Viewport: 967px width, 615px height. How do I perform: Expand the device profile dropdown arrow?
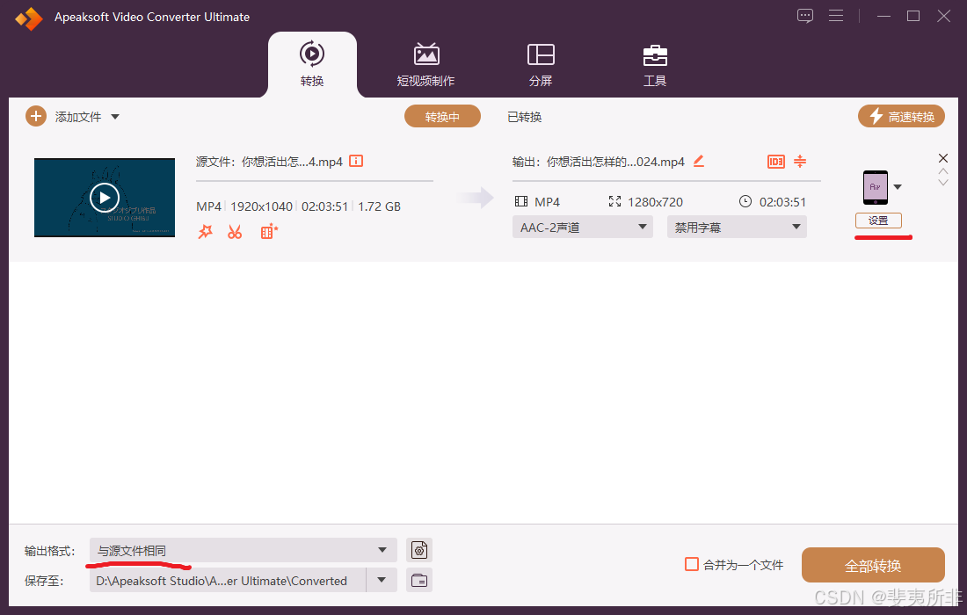pos(898,187)
